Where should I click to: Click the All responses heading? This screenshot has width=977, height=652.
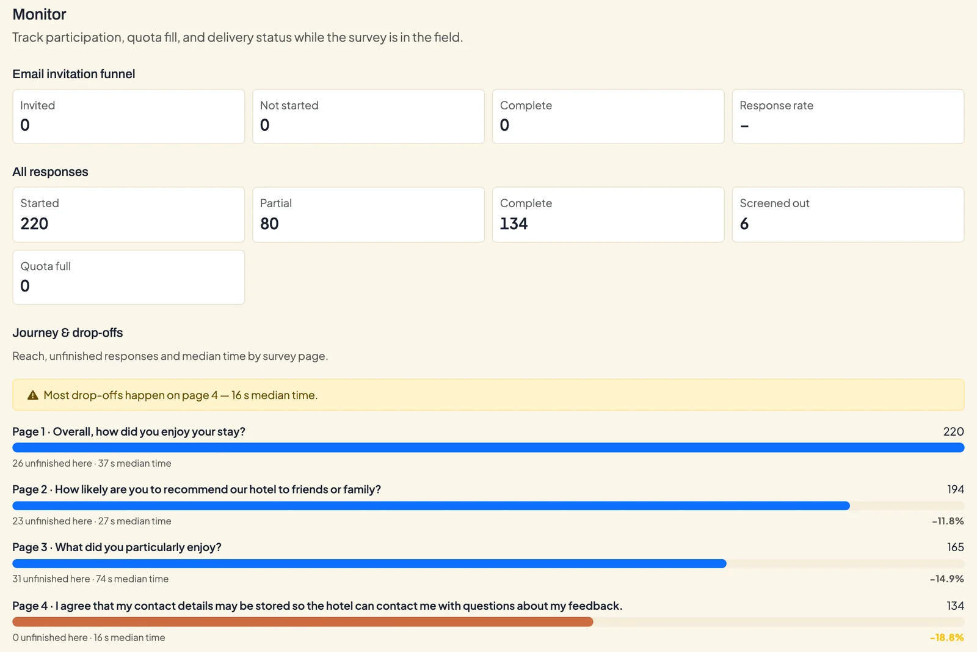click(50, 172)
